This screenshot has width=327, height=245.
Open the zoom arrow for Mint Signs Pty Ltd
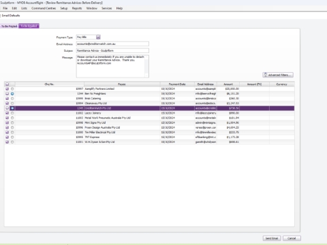(12, 122)
